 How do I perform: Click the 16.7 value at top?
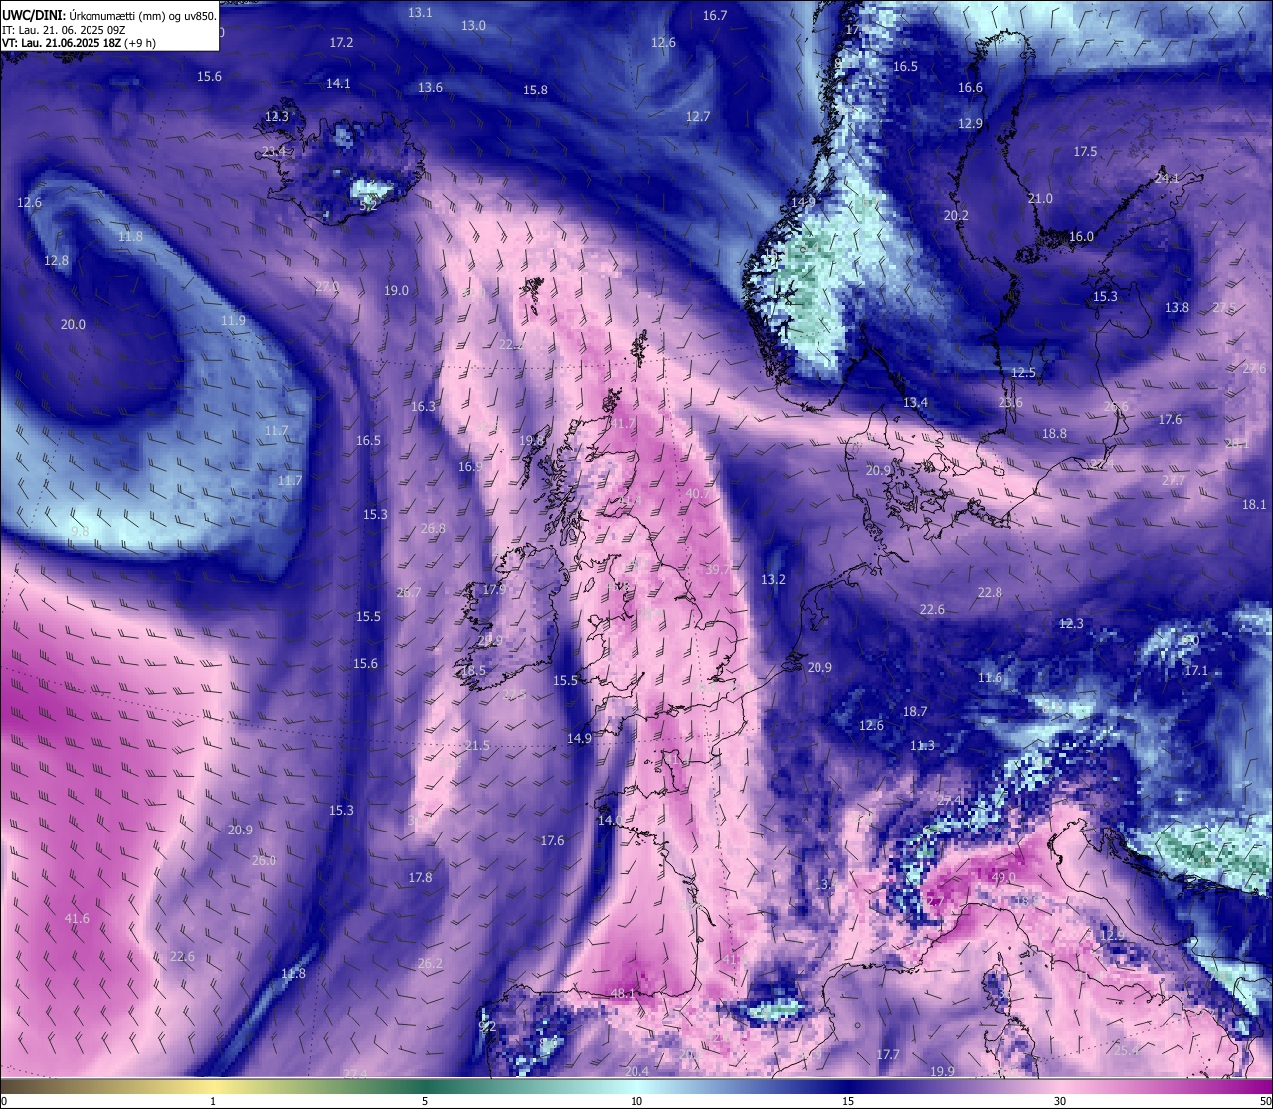tap(715, 16)
